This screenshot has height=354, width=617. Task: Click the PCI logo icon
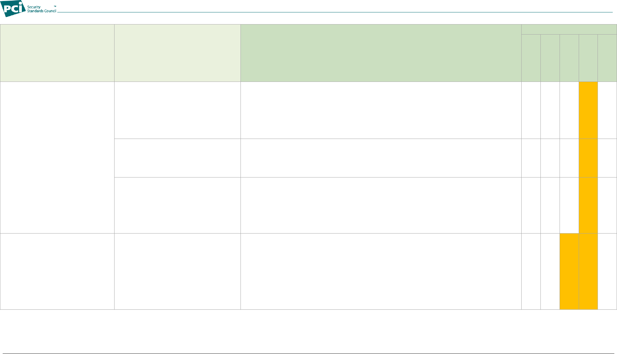[13, 8]
